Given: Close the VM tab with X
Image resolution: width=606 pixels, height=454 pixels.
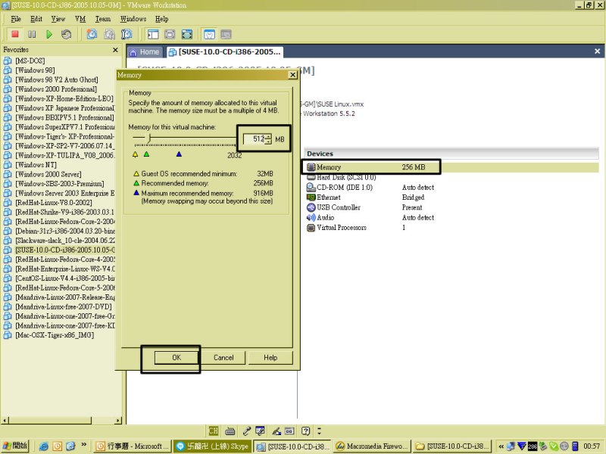Looking at the screenshot, I should point(597,51).
